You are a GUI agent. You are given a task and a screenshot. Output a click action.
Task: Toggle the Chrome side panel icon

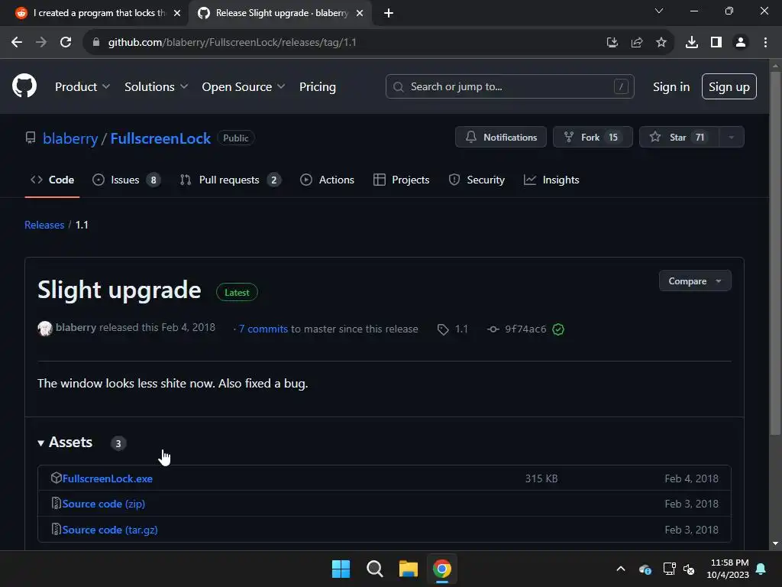(716, 43)
